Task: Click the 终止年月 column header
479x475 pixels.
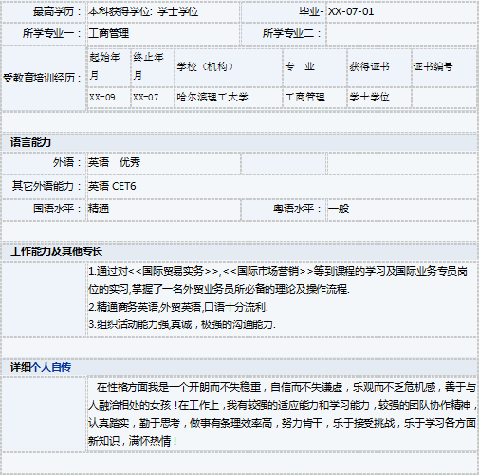Action: [x=148, y=65]
